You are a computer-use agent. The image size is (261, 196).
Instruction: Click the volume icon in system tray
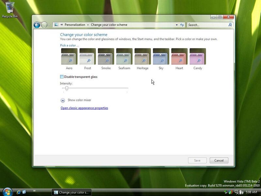(241, 192)
